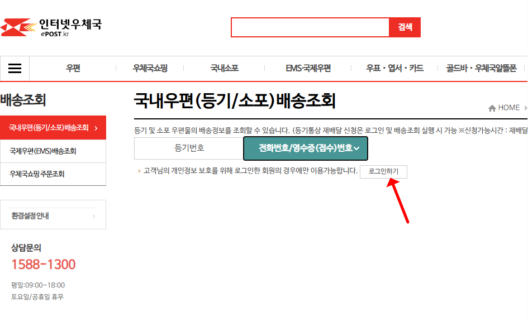Click the 상담문의 heading text
The width and height of the screenshot is (528, 327).
[x=26, y=248]
